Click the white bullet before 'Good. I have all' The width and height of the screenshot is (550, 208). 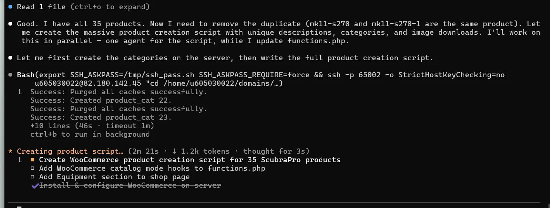click(x=10, y=24)
